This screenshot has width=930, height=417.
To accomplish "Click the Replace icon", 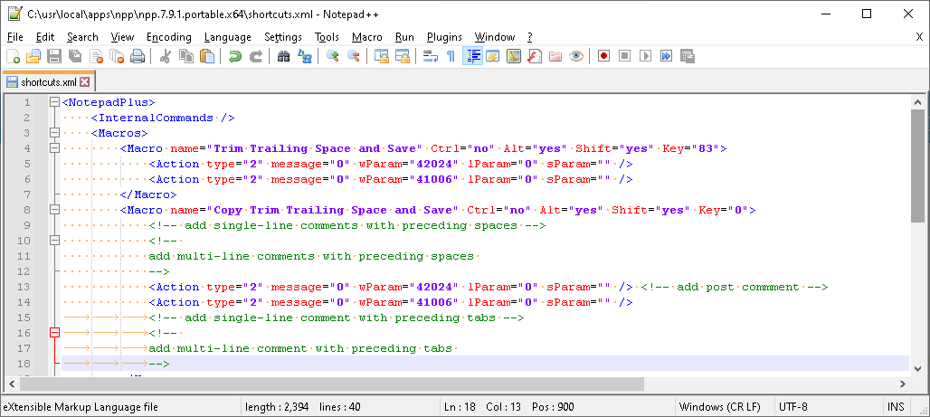I will (305, 56).
